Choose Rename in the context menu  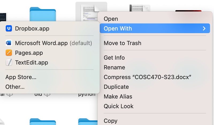tap(114, 67)
